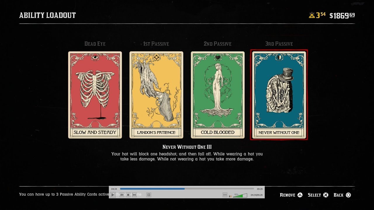Screen dimensions: 374x210
Task: Click the Passive Ability Cards hint text
Action: pyautogui.click(x=80, y=194)
